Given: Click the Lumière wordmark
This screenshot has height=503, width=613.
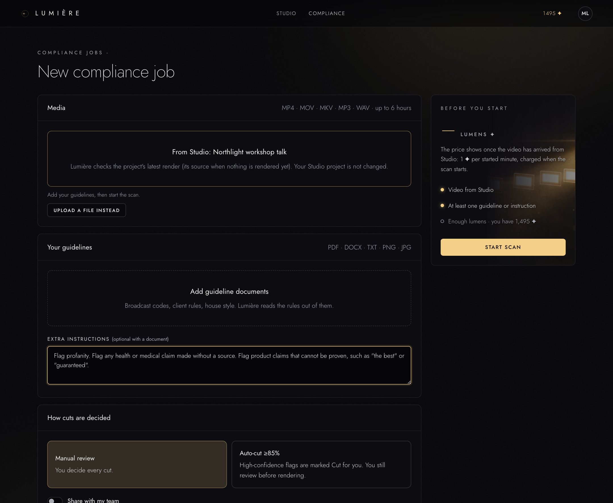Looking at the screenshot, I should (57, 13).
